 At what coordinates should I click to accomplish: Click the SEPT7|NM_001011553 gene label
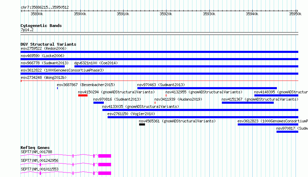pos(39,169)
